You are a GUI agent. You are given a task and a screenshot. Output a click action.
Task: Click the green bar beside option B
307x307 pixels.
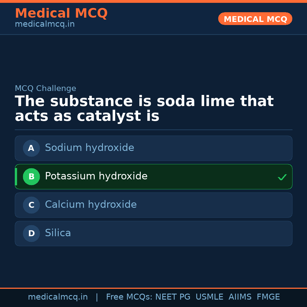(x=16, y=177)
